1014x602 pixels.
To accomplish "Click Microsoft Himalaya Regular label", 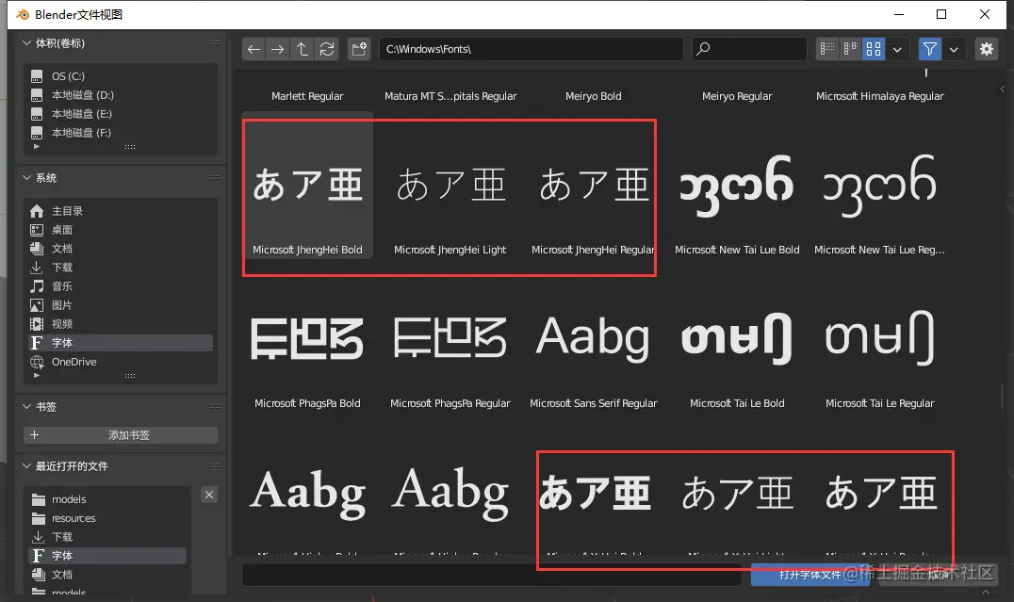I will (x=879, y=96).
